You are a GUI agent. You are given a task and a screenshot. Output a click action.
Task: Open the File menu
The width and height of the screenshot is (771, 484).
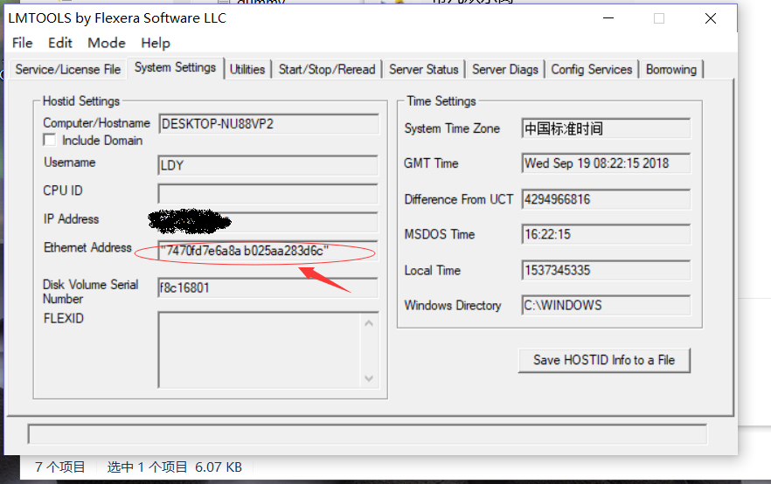22,43
